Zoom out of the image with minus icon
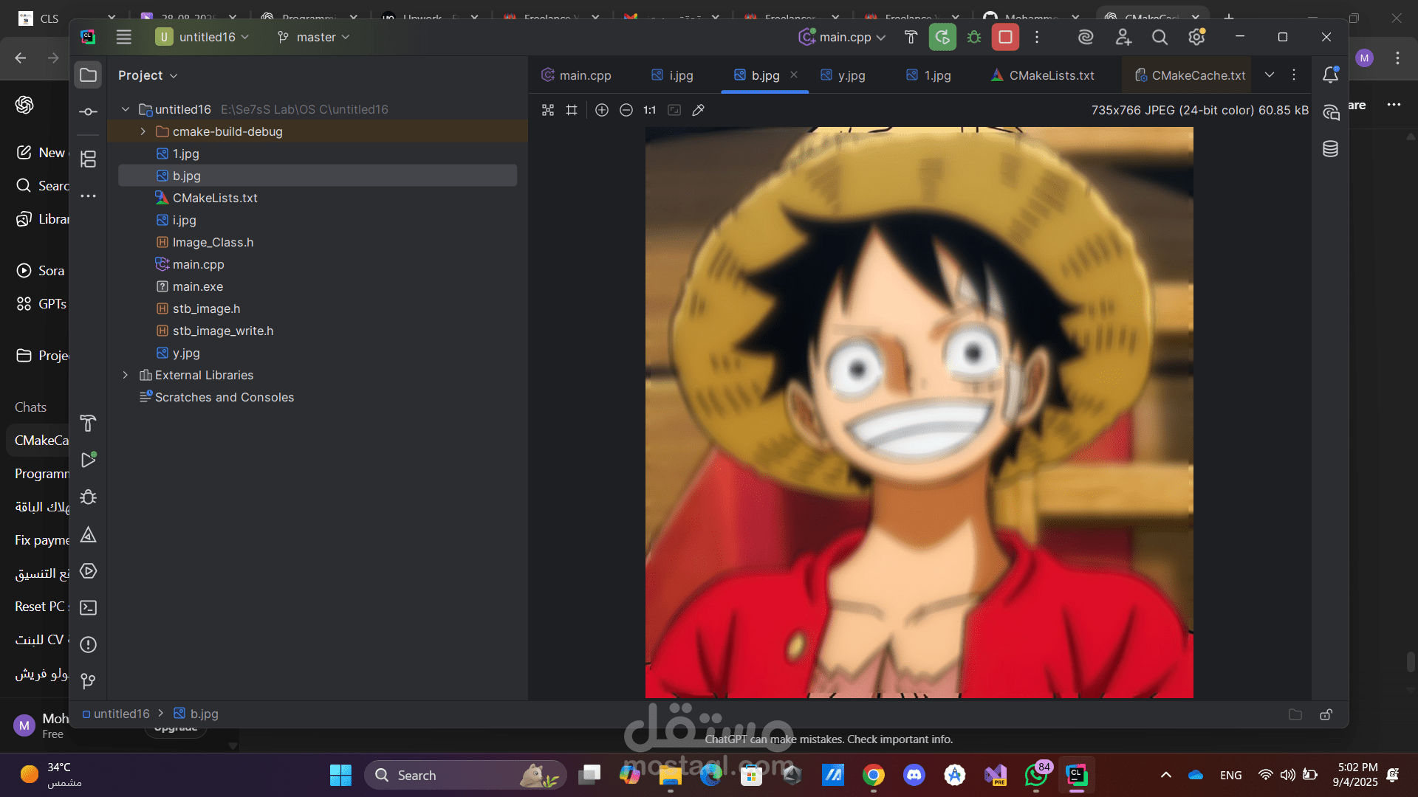Viewport: 1418px width, 797px height. coord(626,110)
